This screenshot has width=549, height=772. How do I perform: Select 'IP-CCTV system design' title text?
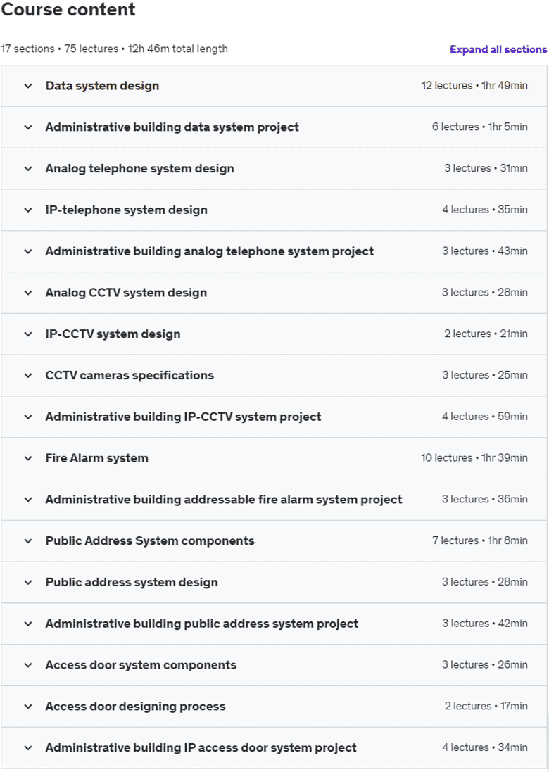113,334
